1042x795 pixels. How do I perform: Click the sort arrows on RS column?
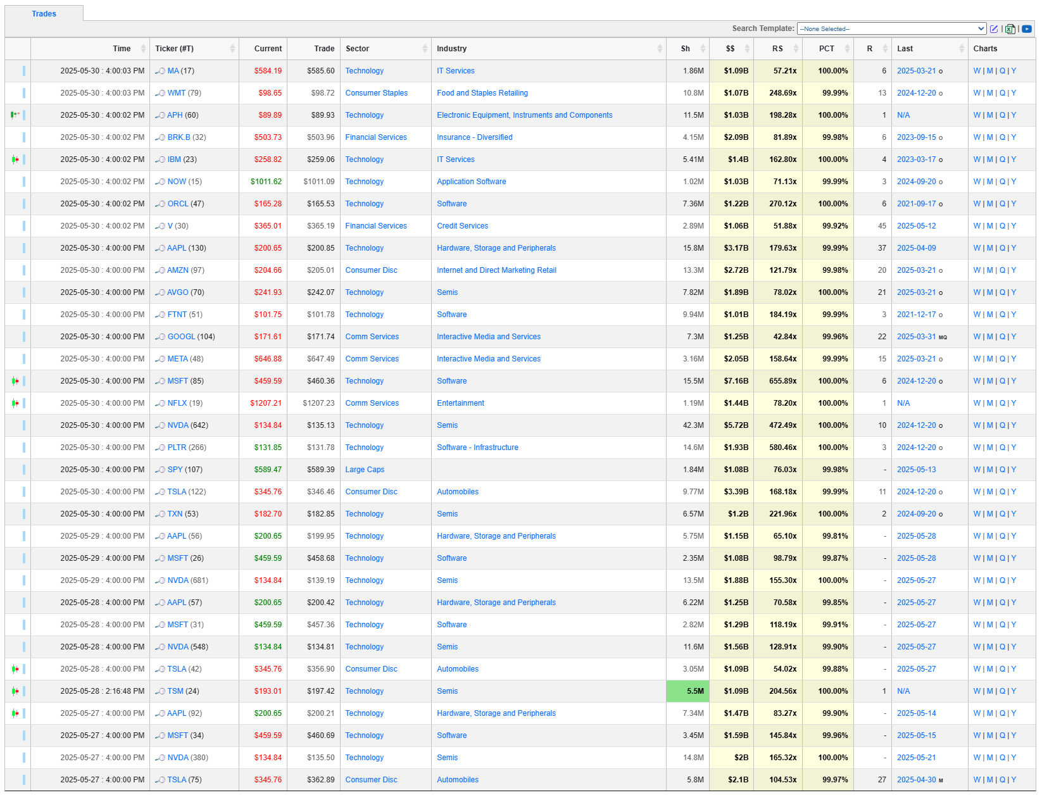pyautogui.click(x=796, y=49)
